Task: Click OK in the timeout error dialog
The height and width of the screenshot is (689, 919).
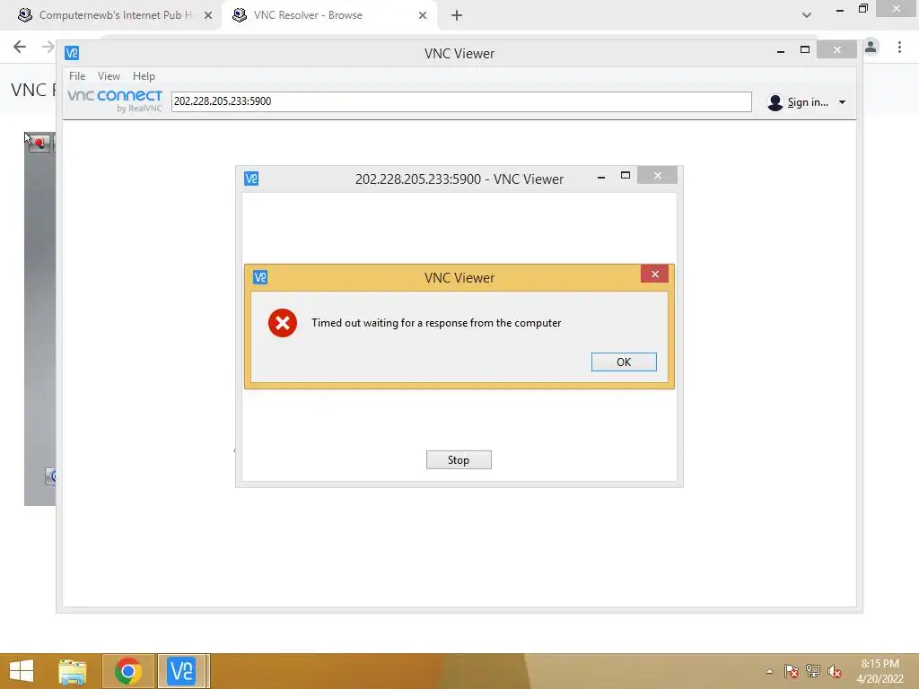Action: [x=624, y=362]
